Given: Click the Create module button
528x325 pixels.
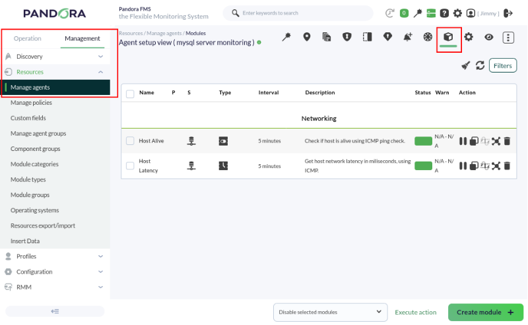Looking at the screenshot, I should 486,312.
